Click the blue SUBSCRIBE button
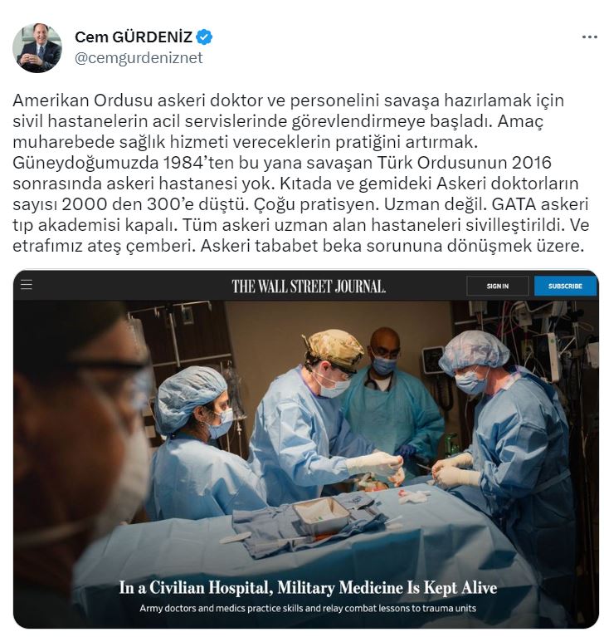This screenshot has height=637, width=604. click(565, 286)
